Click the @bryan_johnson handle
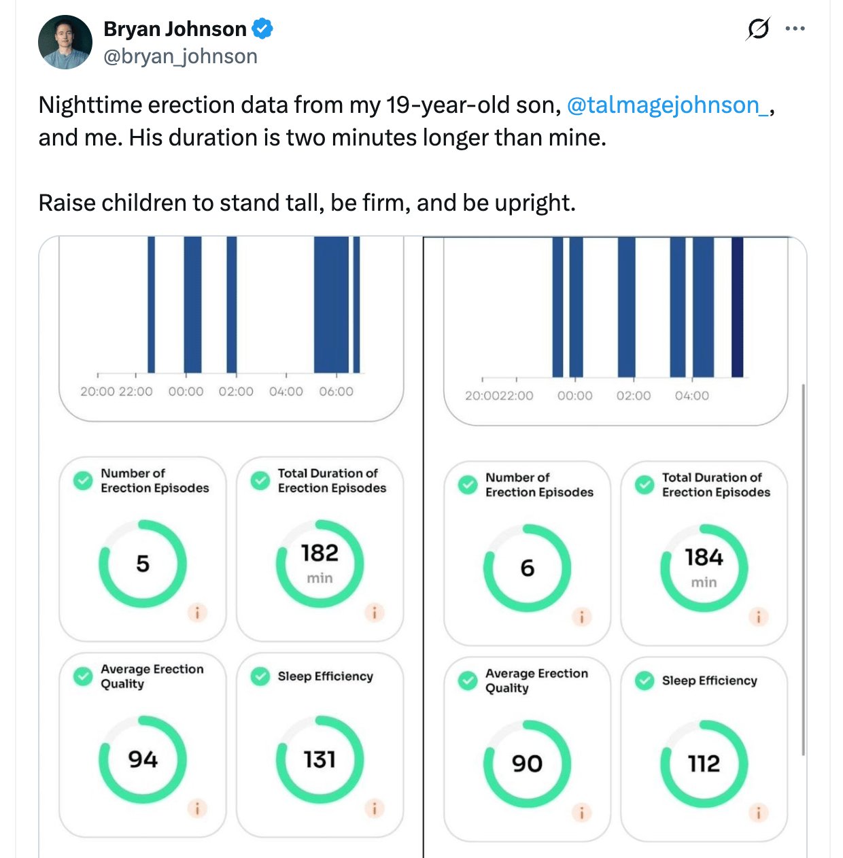Image resolution: width=843 pixels, height=858 pixels. tap(180, 56)
